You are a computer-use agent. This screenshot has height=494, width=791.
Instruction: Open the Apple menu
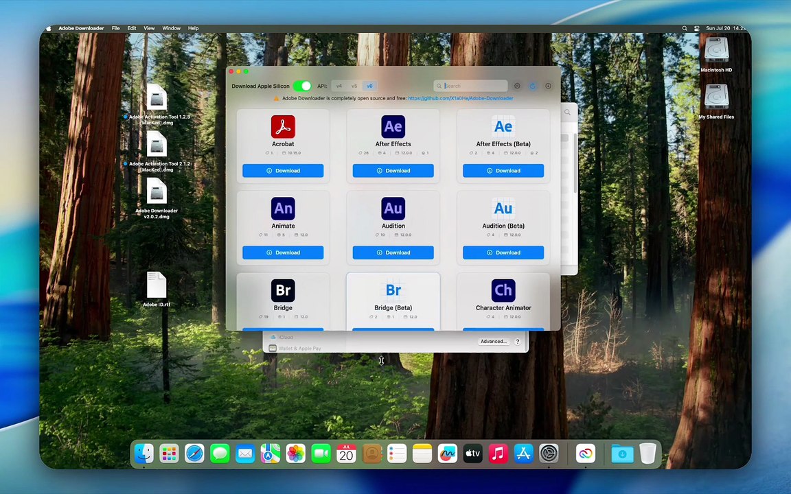(49, 28)
